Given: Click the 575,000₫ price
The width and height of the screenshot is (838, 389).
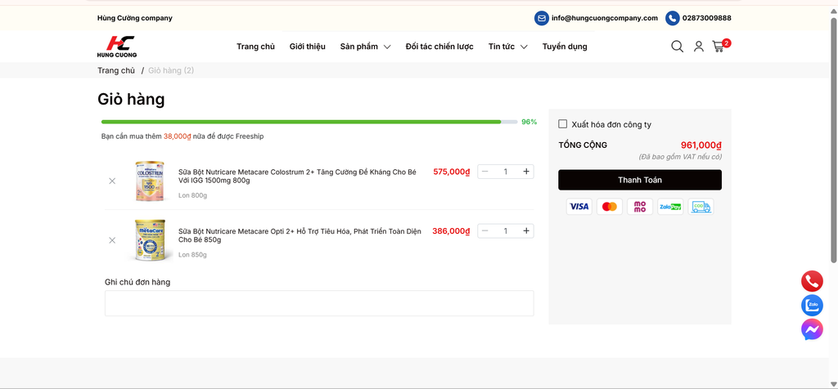Looking at the screenshot, I should (452, 172).
